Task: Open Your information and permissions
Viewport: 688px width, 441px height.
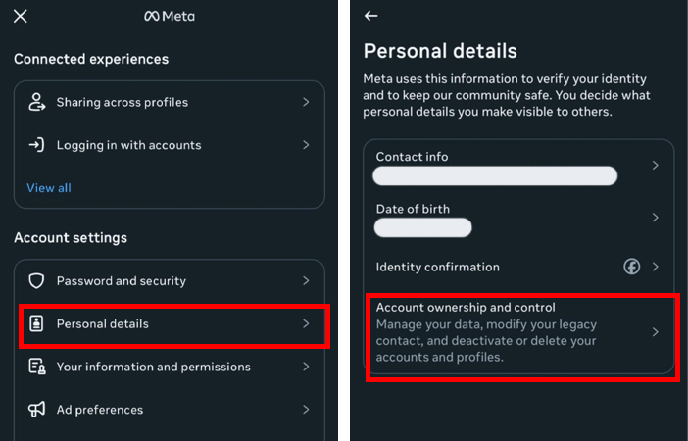Action: tap(170, 367)
